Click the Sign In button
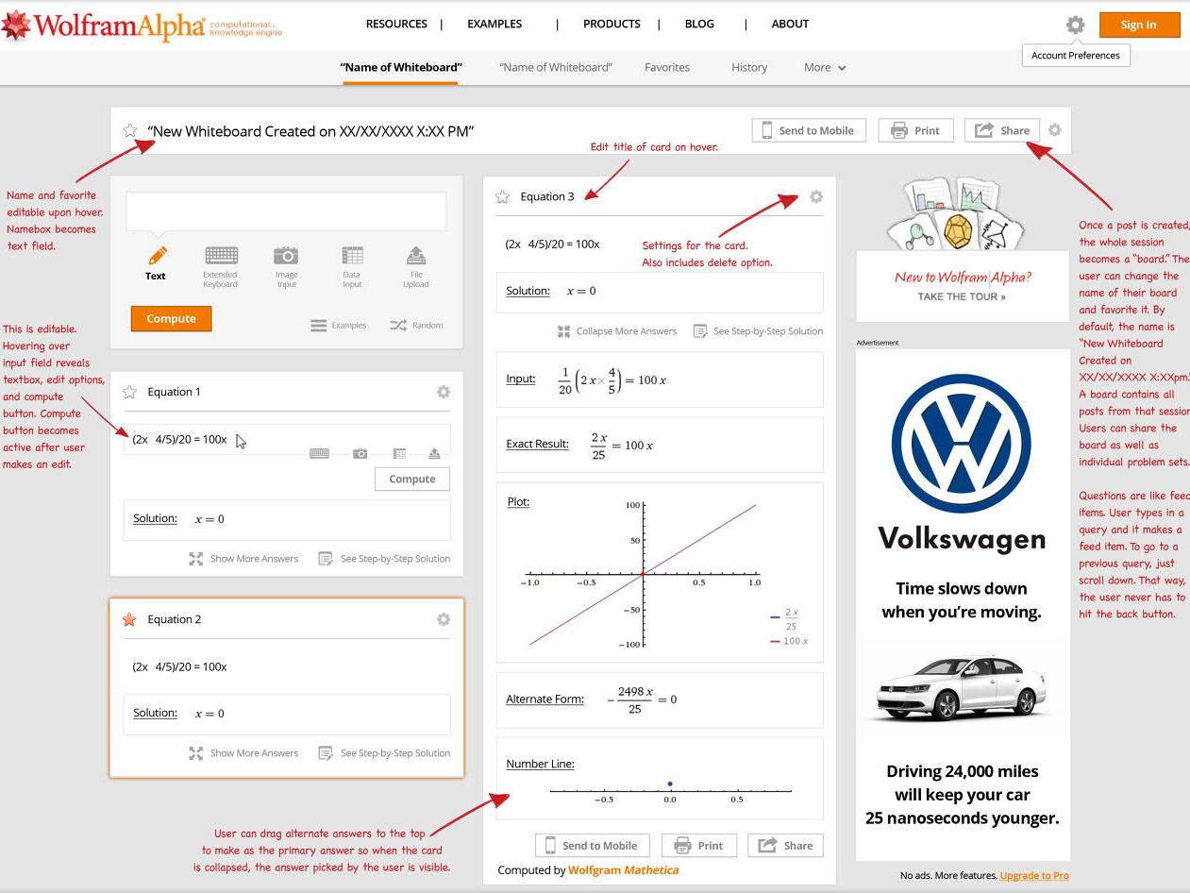1190x893 pixels. pyautogui.click(x=1139, y=25)
